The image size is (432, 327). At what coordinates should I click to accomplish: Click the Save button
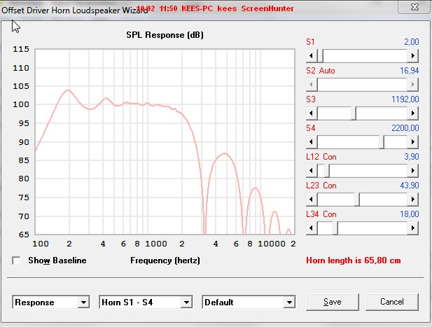pyautogui.click(x=333, y=302)
